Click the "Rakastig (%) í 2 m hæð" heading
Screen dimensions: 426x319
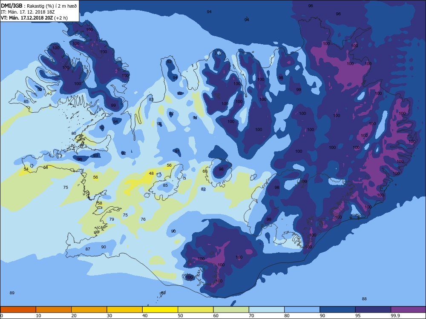point(52,6)
